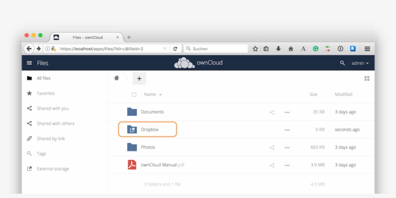Image resolution: width=396 pixels, height=198 pixels.
Task: Share the Documents folder
Action: tap(272, 112)
